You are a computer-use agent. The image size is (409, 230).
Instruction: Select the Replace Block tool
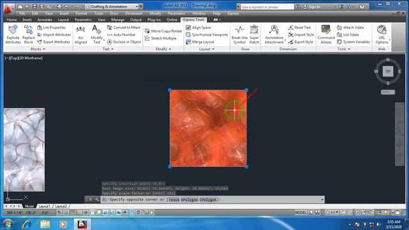click(x=28, y=34)
